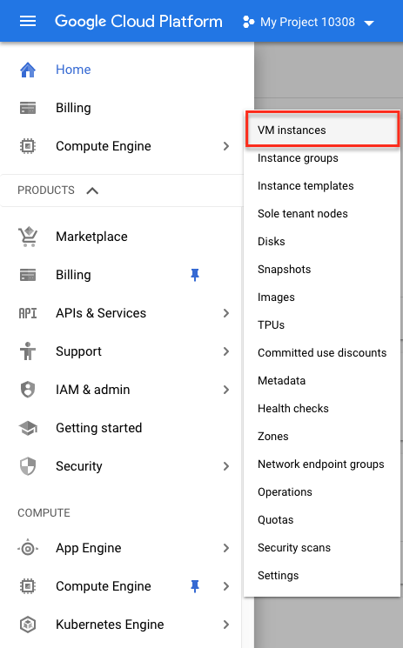Click the Support person icon
The image size is (403, 648).
(x=28, y=351)
